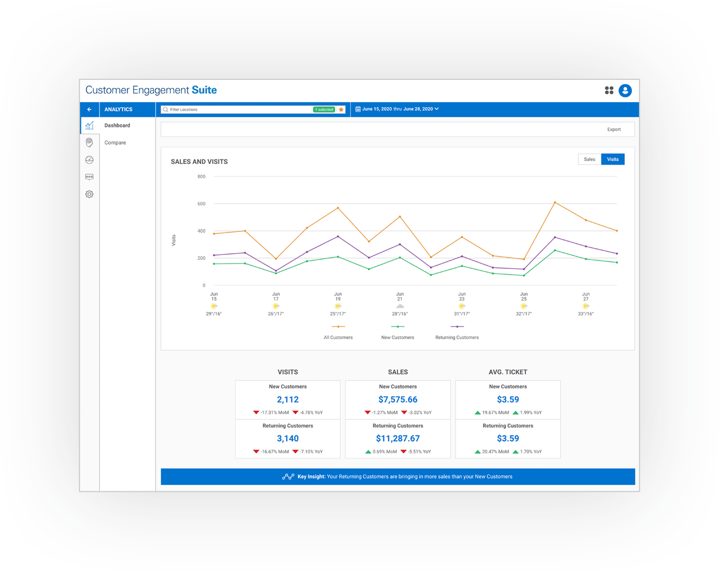Open the analytics chart icon in sidebar
Viewport: 719px width, 571px height.
click(89, 126)
